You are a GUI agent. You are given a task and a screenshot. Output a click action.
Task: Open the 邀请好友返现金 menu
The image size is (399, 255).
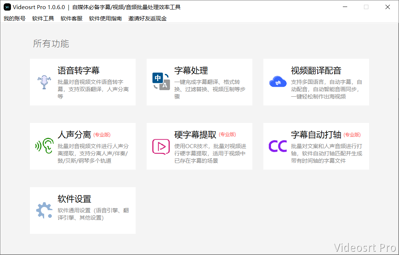pyautogui.click(x=147, y=18)
